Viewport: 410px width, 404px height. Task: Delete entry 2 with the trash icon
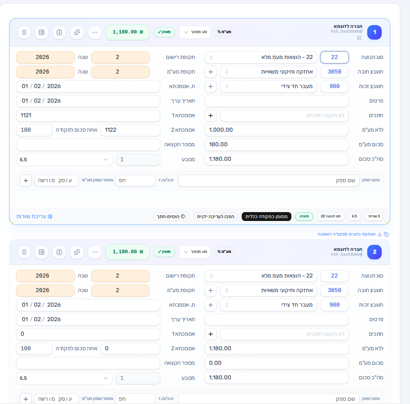pyautogui.click(x=24, y=252)
